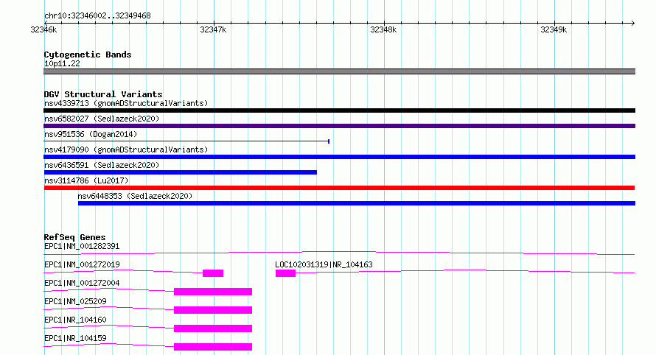Open the EPC1|NM_001282391 transcript label
The height and width of the screenshot is (355, 656).
[x=82, y=246]
